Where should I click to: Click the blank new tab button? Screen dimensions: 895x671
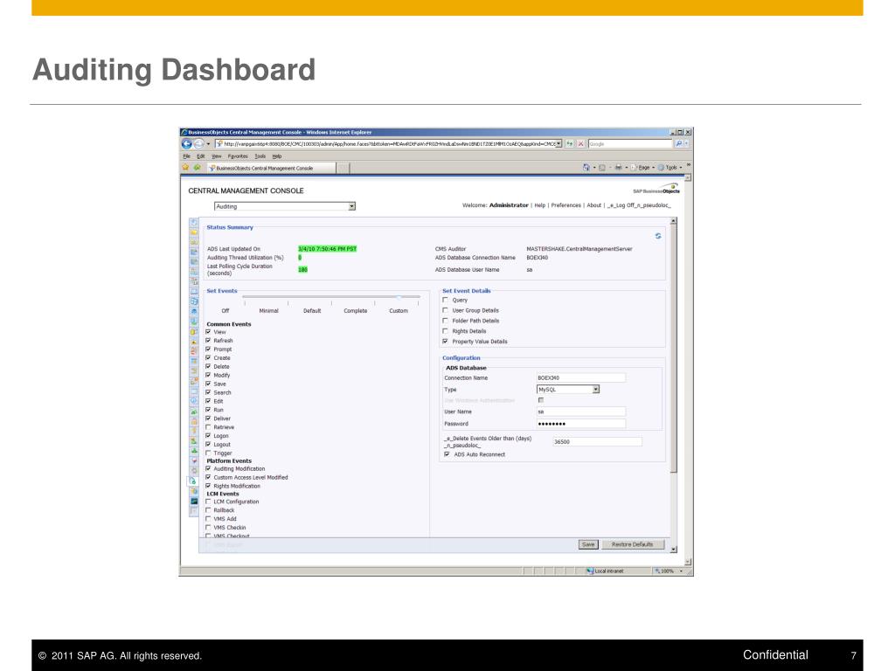click(x=343, y=168)
